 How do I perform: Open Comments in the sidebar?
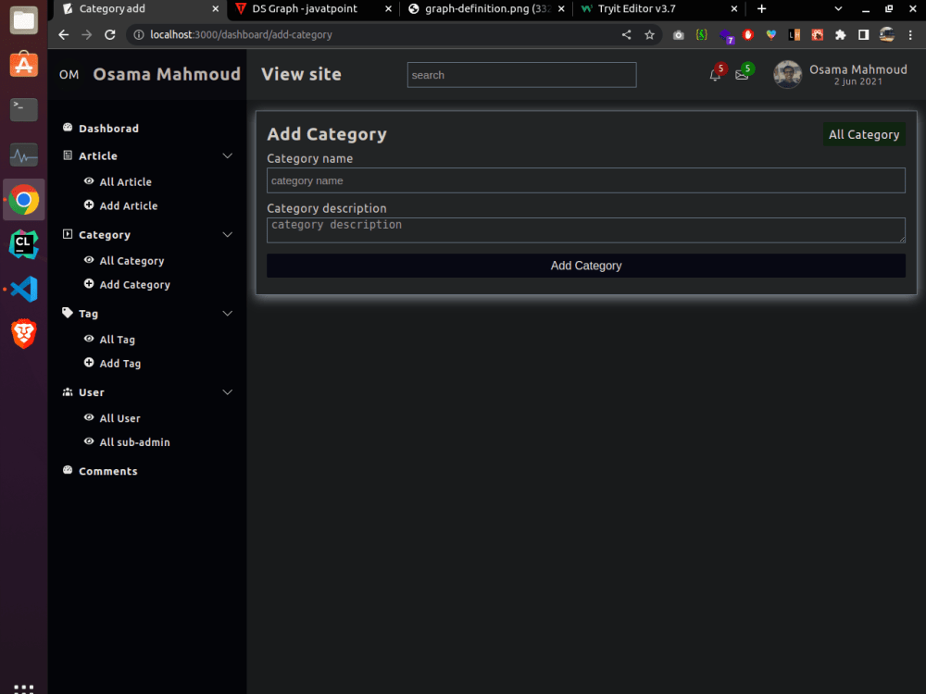(x=108, y=471)
